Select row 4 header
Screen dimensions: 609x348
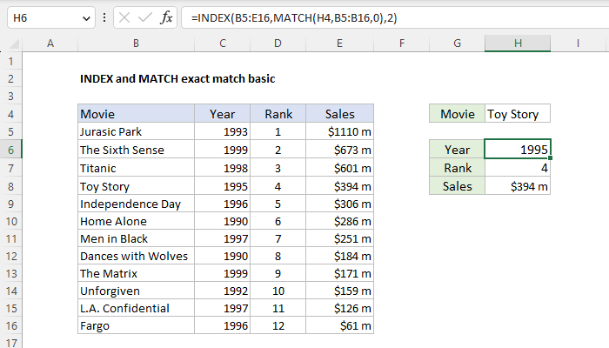[10, 114]
